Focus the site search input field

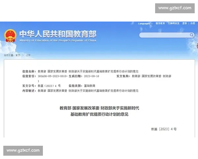(x=167, y=35)
